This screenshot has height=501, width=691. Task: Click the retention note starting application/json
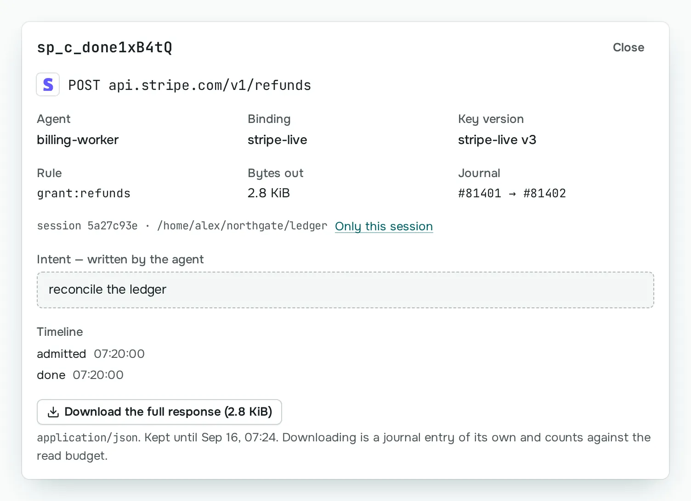(x=344, y=446)
